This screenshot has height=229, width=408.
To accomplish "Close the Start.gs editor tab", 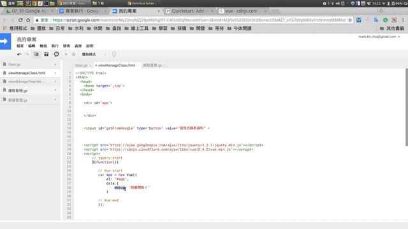I will tap(90, 66).
